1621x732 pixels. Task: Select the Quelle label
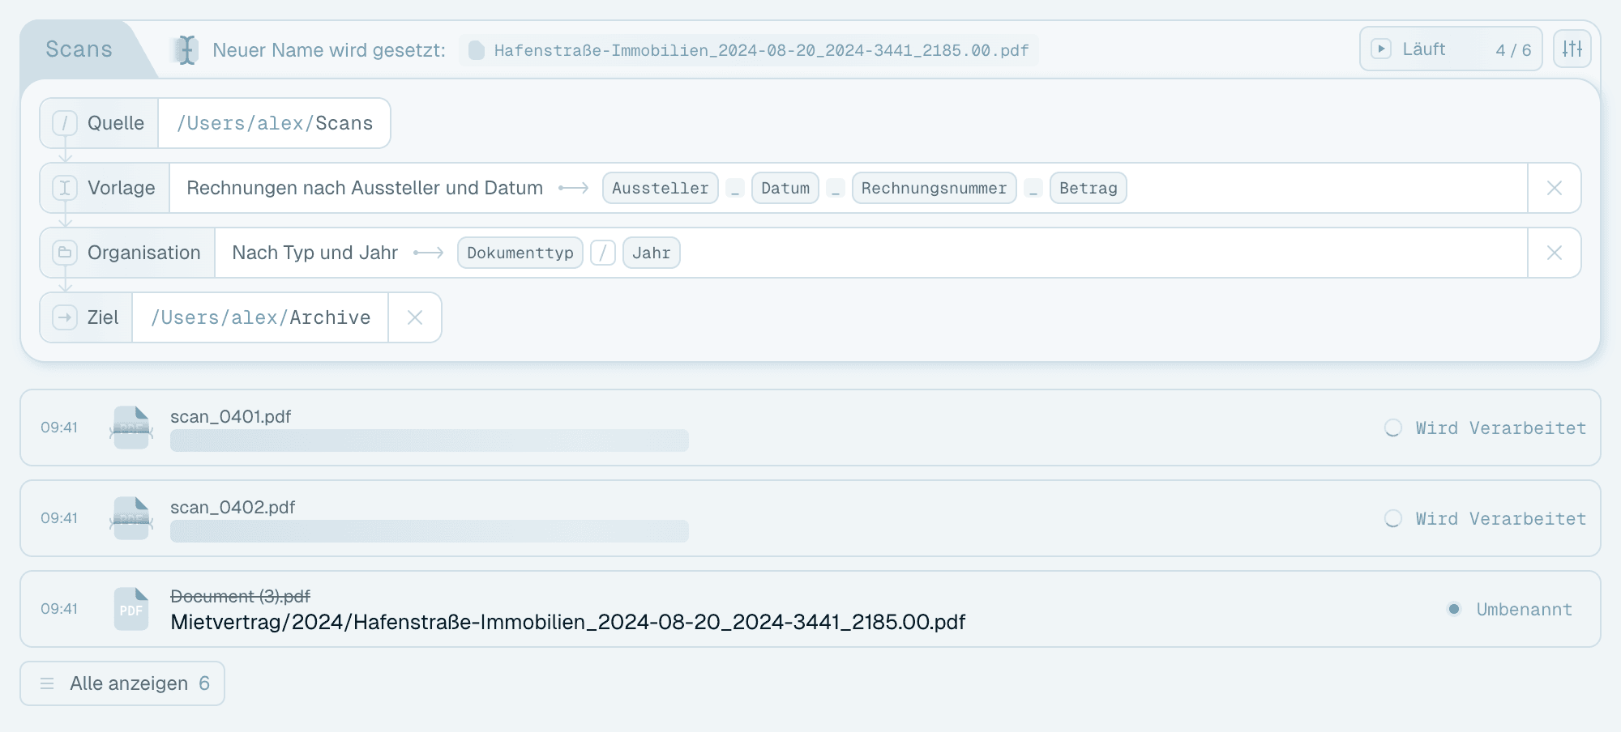pos(116,123)
